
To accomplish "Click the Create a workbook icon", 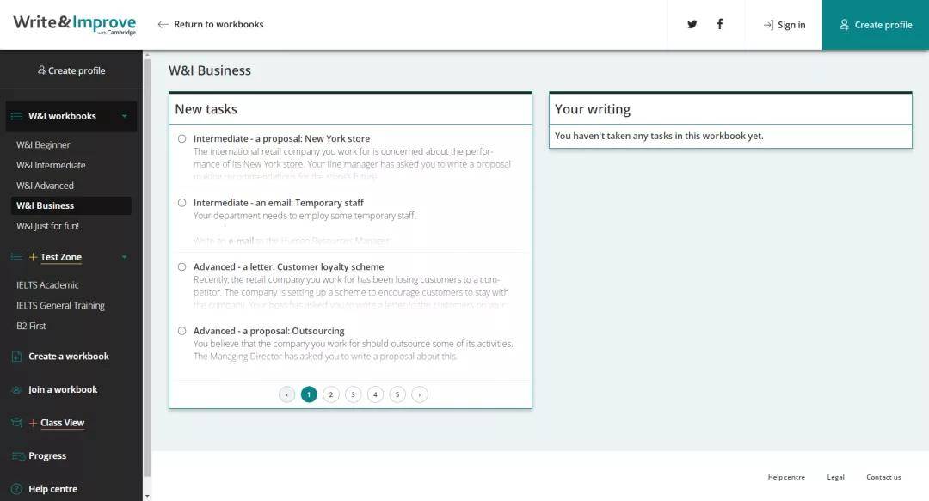I will point(16,357).
